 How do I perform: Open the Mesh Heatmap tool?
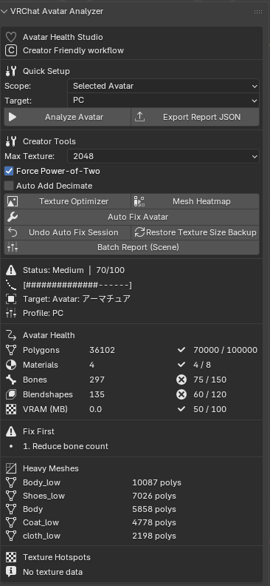pyautogui.click(x=195, y=201)
